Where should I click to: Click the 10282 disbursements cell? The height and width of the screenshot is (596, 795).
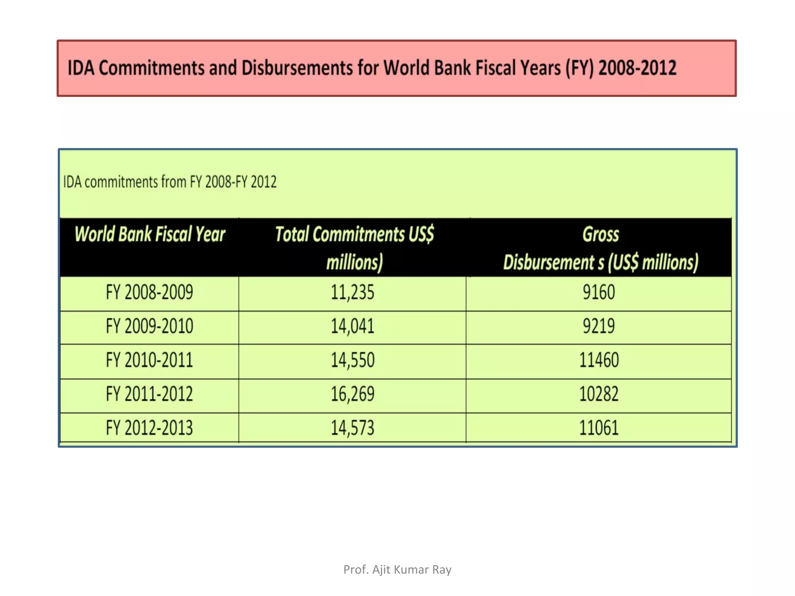pyautogui.click(x=599, y=394)
